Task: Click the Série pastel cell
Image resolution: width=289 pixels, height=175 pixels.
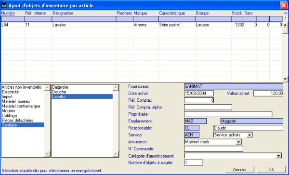Action: tap(169, 25)
